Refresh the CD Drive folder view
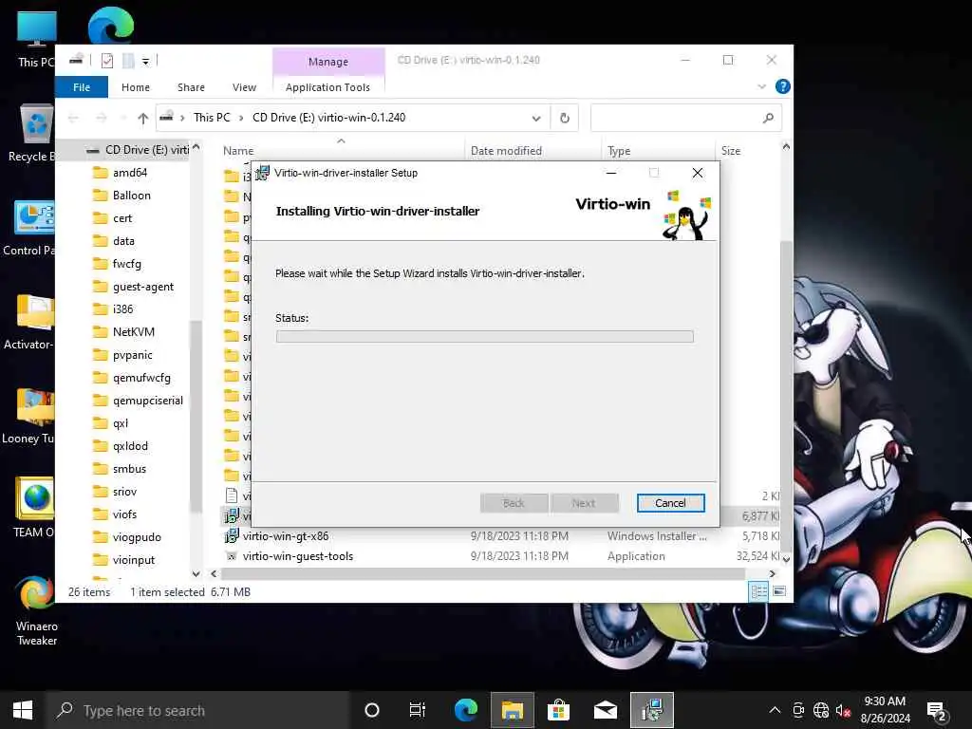The width and height of the screenshot is (972, 729). (565, 118)
